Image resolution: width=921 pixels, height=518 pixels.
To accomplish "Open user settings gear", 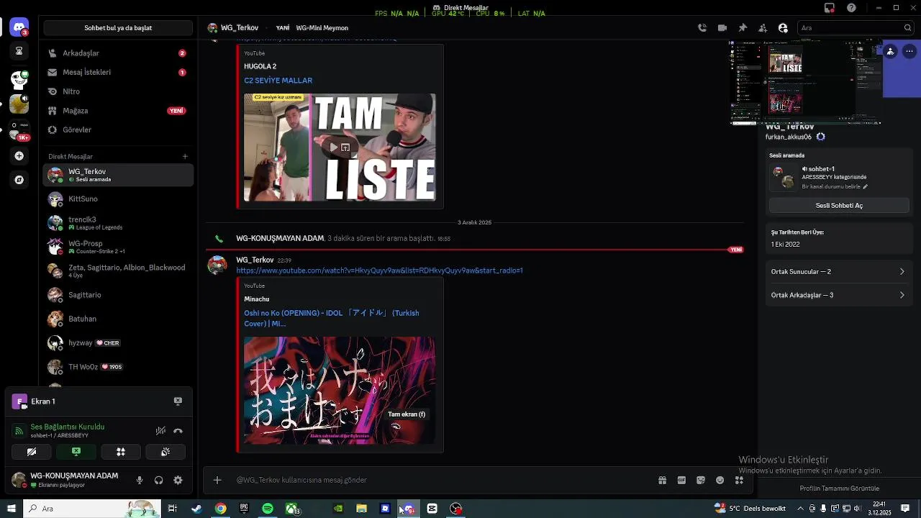I will 178,480.
